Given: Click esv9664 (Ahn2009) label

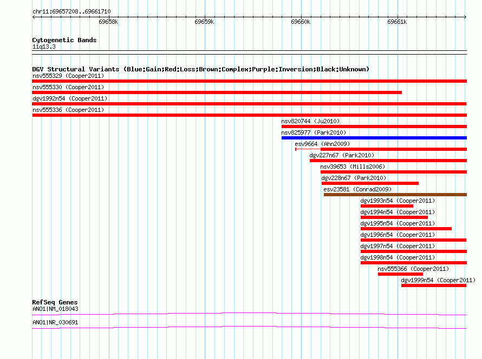Looking at the screenshot, I should click(x=322, y=144).
